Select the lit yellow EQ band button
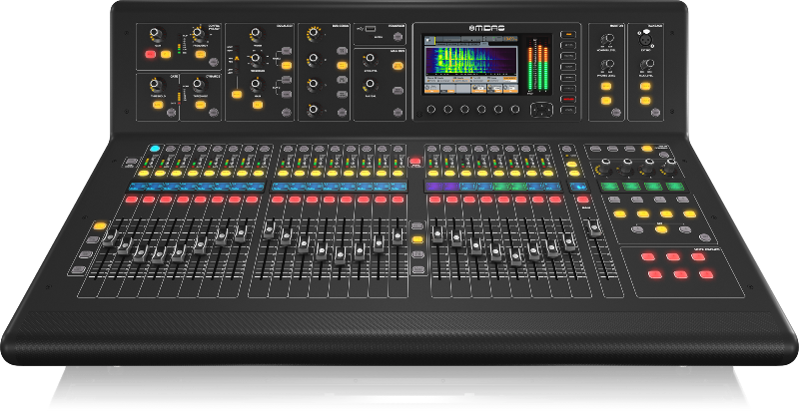799x411 pixels. pyautogui.click(x=287, y=65)
